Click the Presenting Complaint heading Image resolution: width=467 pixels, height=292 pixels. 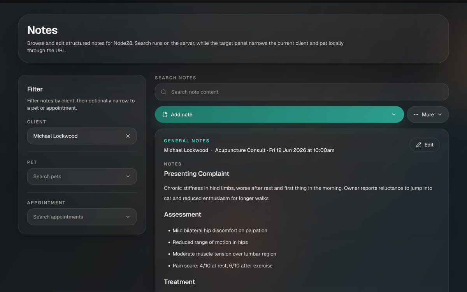coord(197,174)
